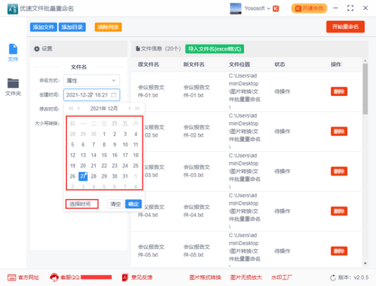376x286 pixels.
Task: Go to next year in calendar
Action: point(137,109)
